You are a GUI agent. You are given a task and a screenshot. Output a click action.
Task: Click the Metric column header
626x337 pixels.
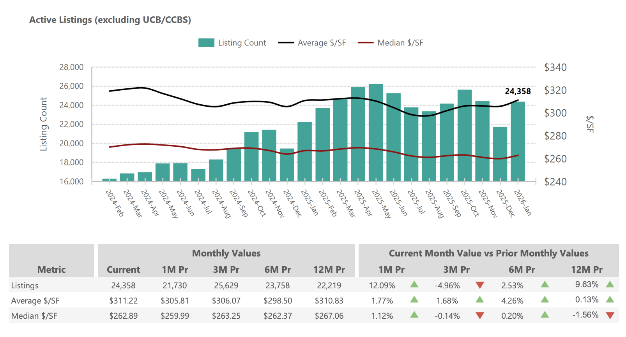tap(51, 270)
